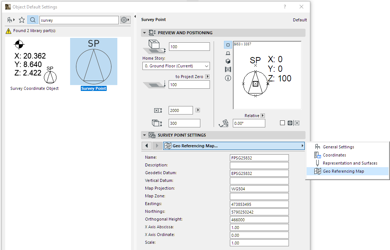Edit the X Axis Abscissa field

(259, 228)
